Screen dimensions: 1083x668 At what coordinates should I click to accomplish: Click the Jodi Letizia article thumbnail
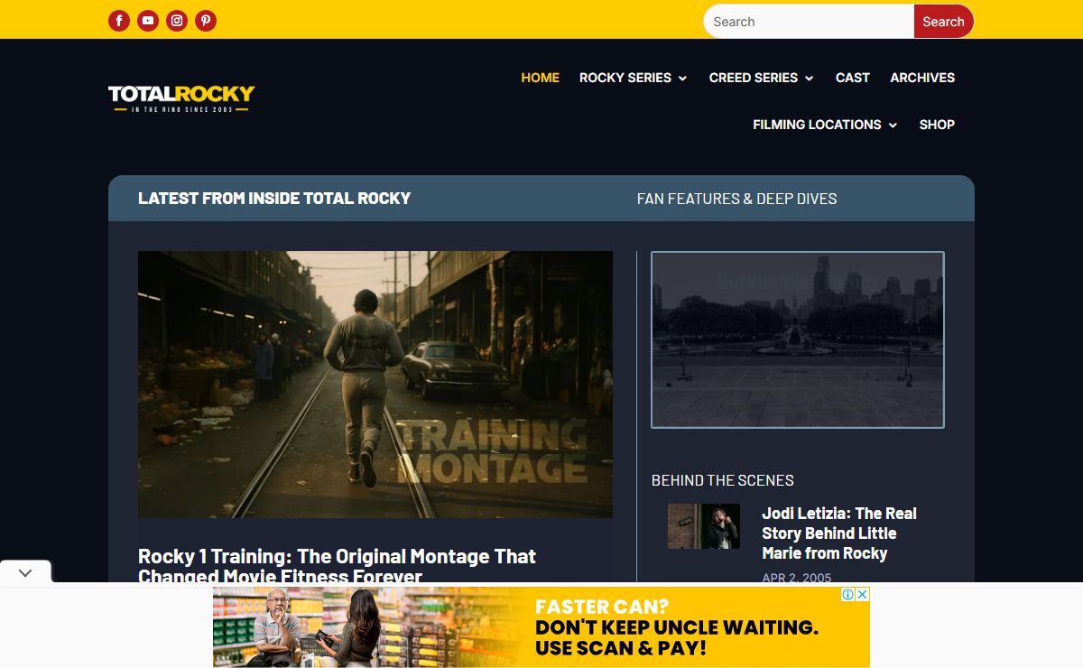point(704,526)
